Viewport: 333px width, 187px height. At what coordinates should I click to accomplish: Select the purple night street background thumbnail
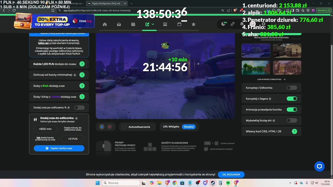pyautogui.click(x=256, y=50)
